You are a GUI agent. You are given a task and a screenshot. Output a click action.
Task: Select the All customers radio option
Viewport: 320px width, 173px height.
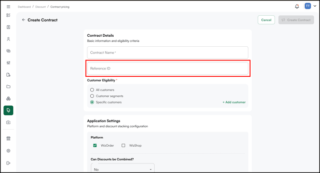[92, 90]
